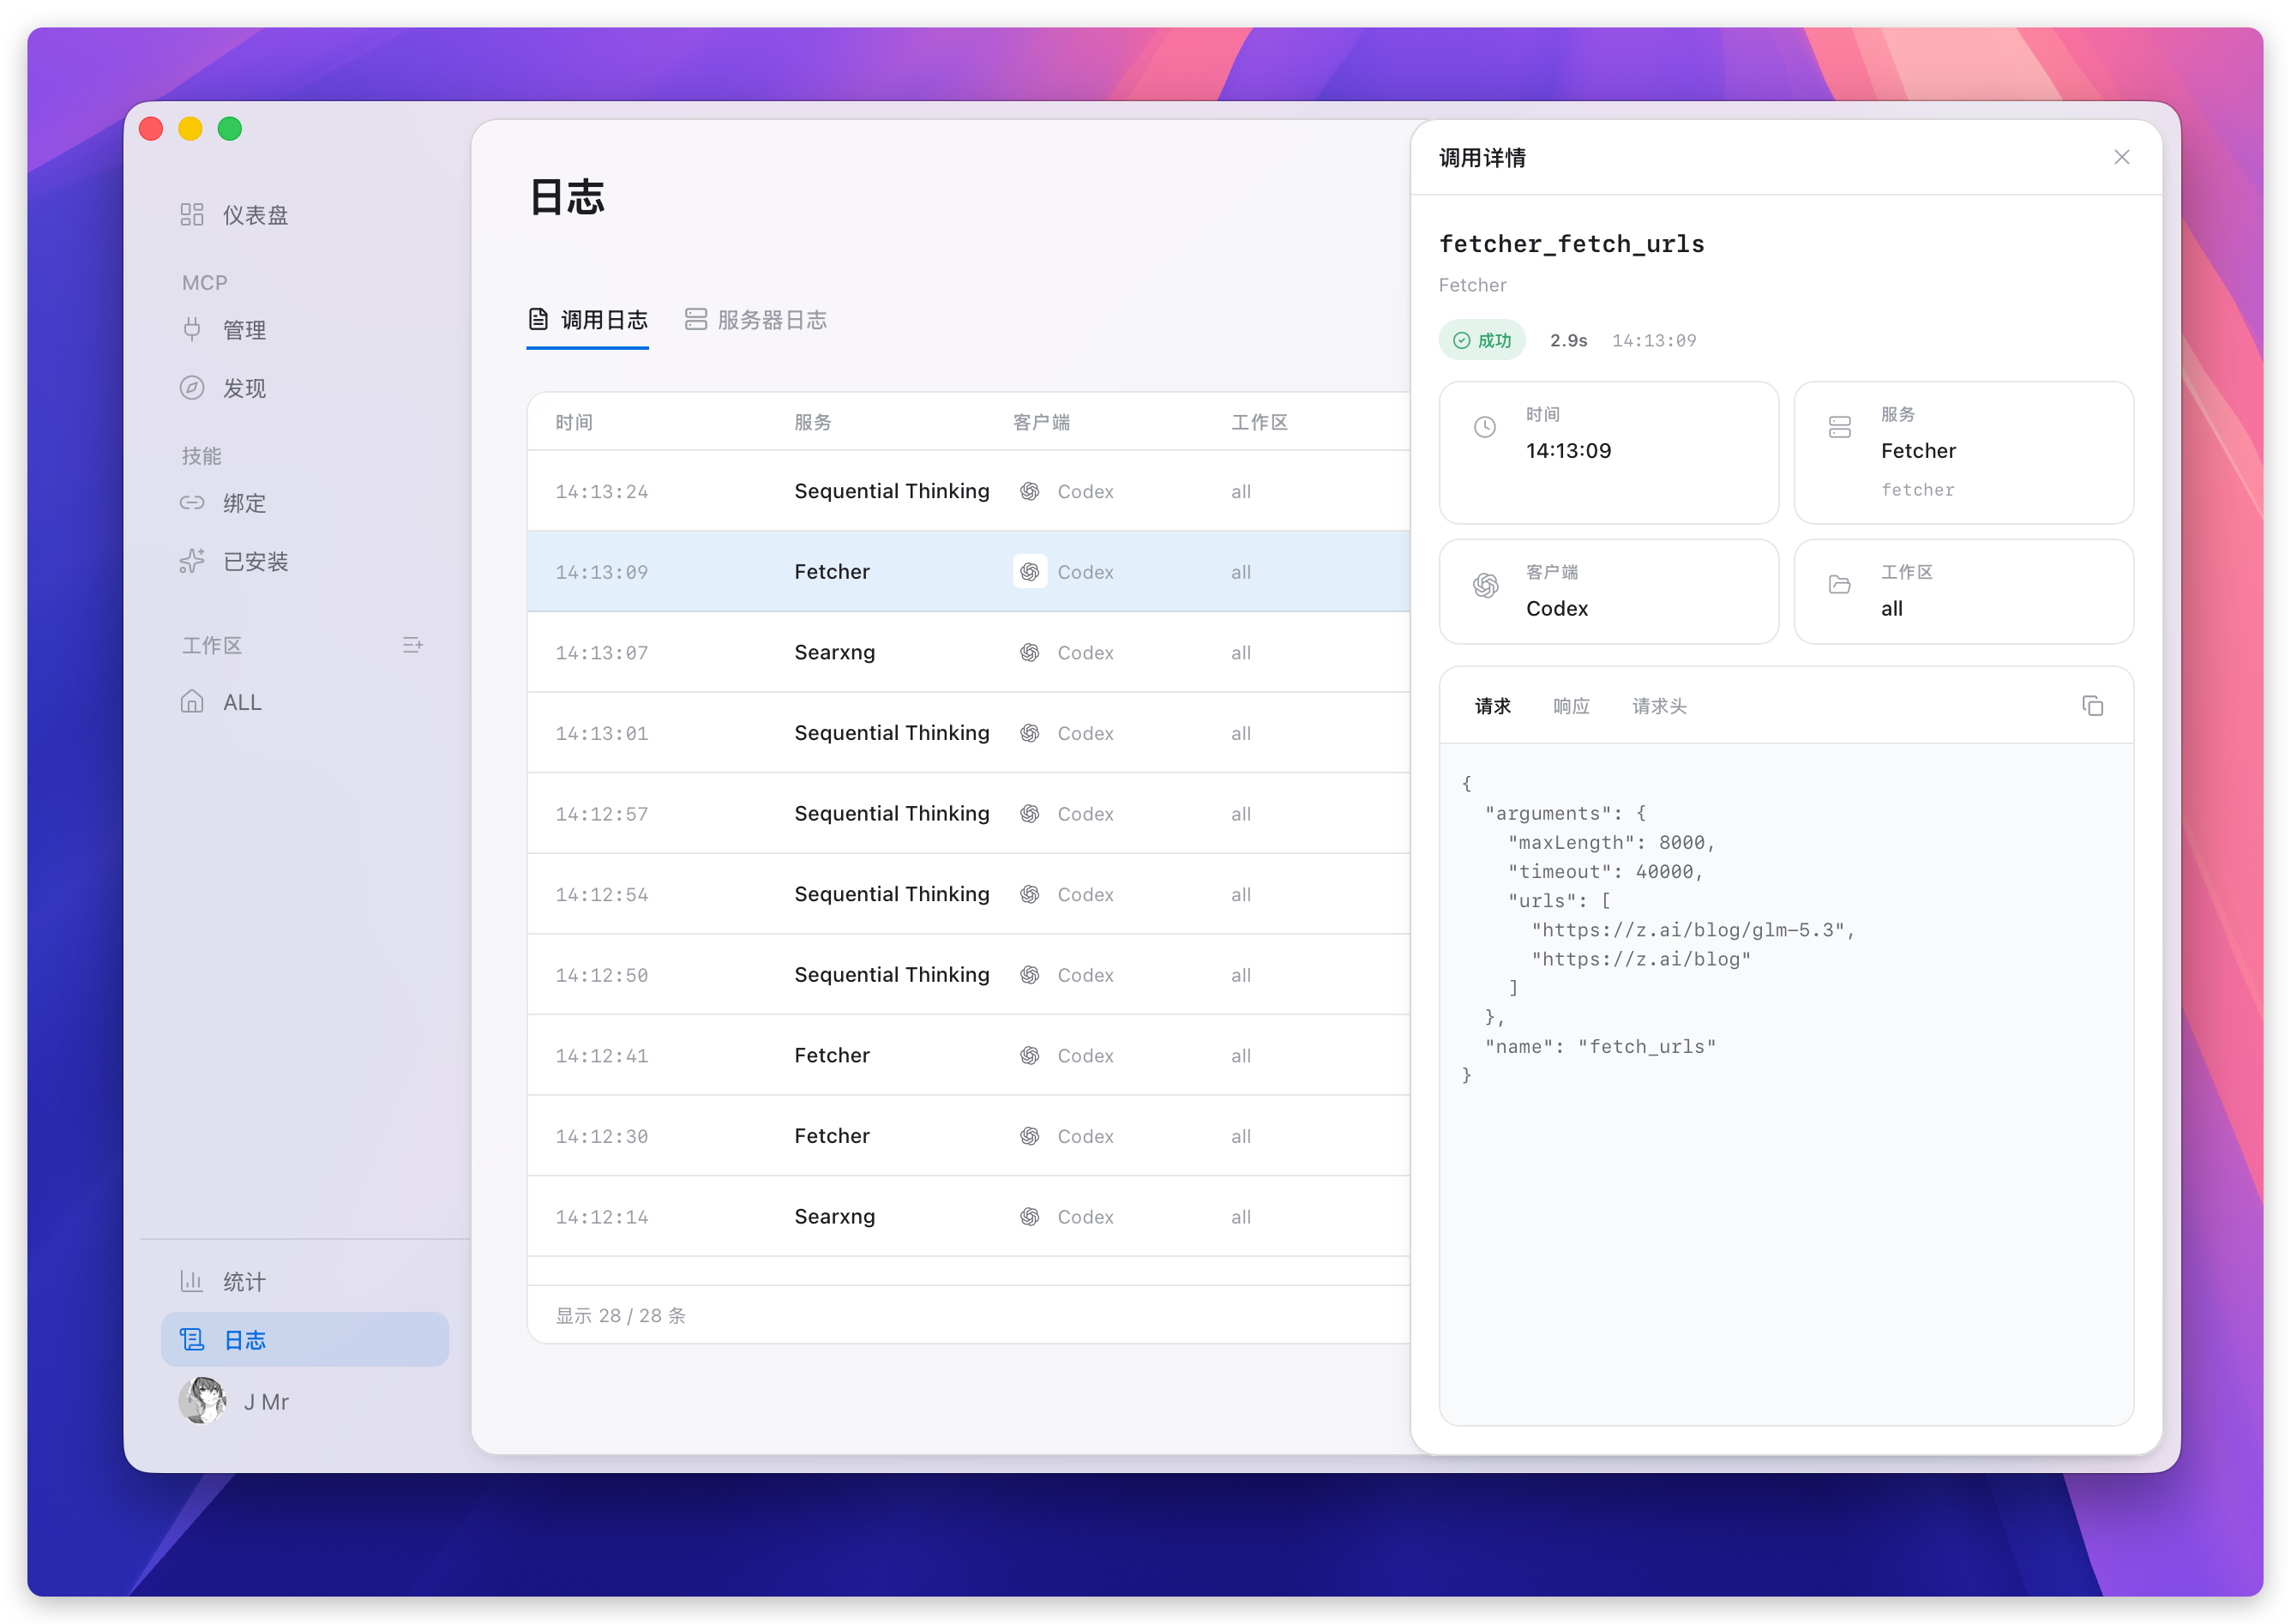Switch to 调用日志 tab

(588, 320)
